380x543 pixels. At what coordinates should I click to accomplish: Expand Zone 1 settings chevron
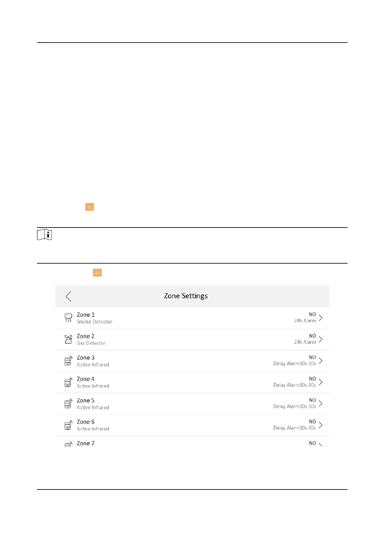320,318
